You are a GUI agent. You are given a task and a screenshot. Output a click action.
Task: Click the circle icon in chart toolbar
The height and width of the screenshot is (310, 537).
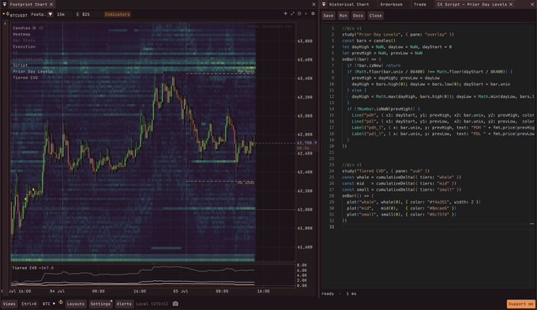click(299, 13)
